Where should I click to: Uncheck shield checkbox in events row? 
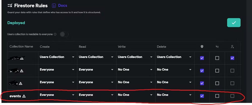(x=202, y=96)
